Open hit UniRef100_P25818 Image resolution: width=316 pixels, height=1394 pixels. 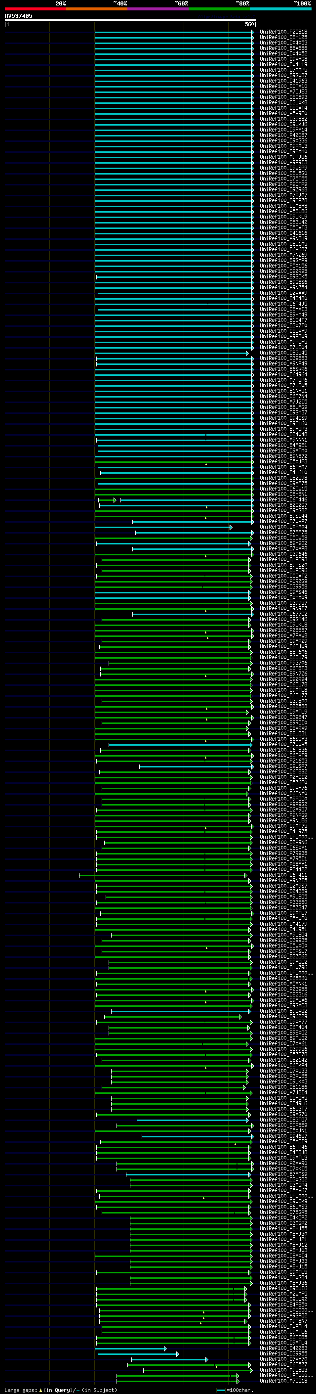[x=283, y=32]
